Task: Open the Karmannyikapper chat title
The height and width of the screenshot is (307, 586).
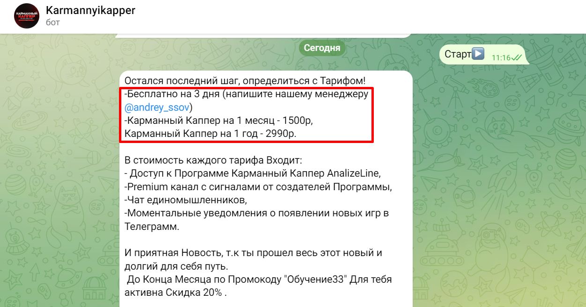Action: 90,10
